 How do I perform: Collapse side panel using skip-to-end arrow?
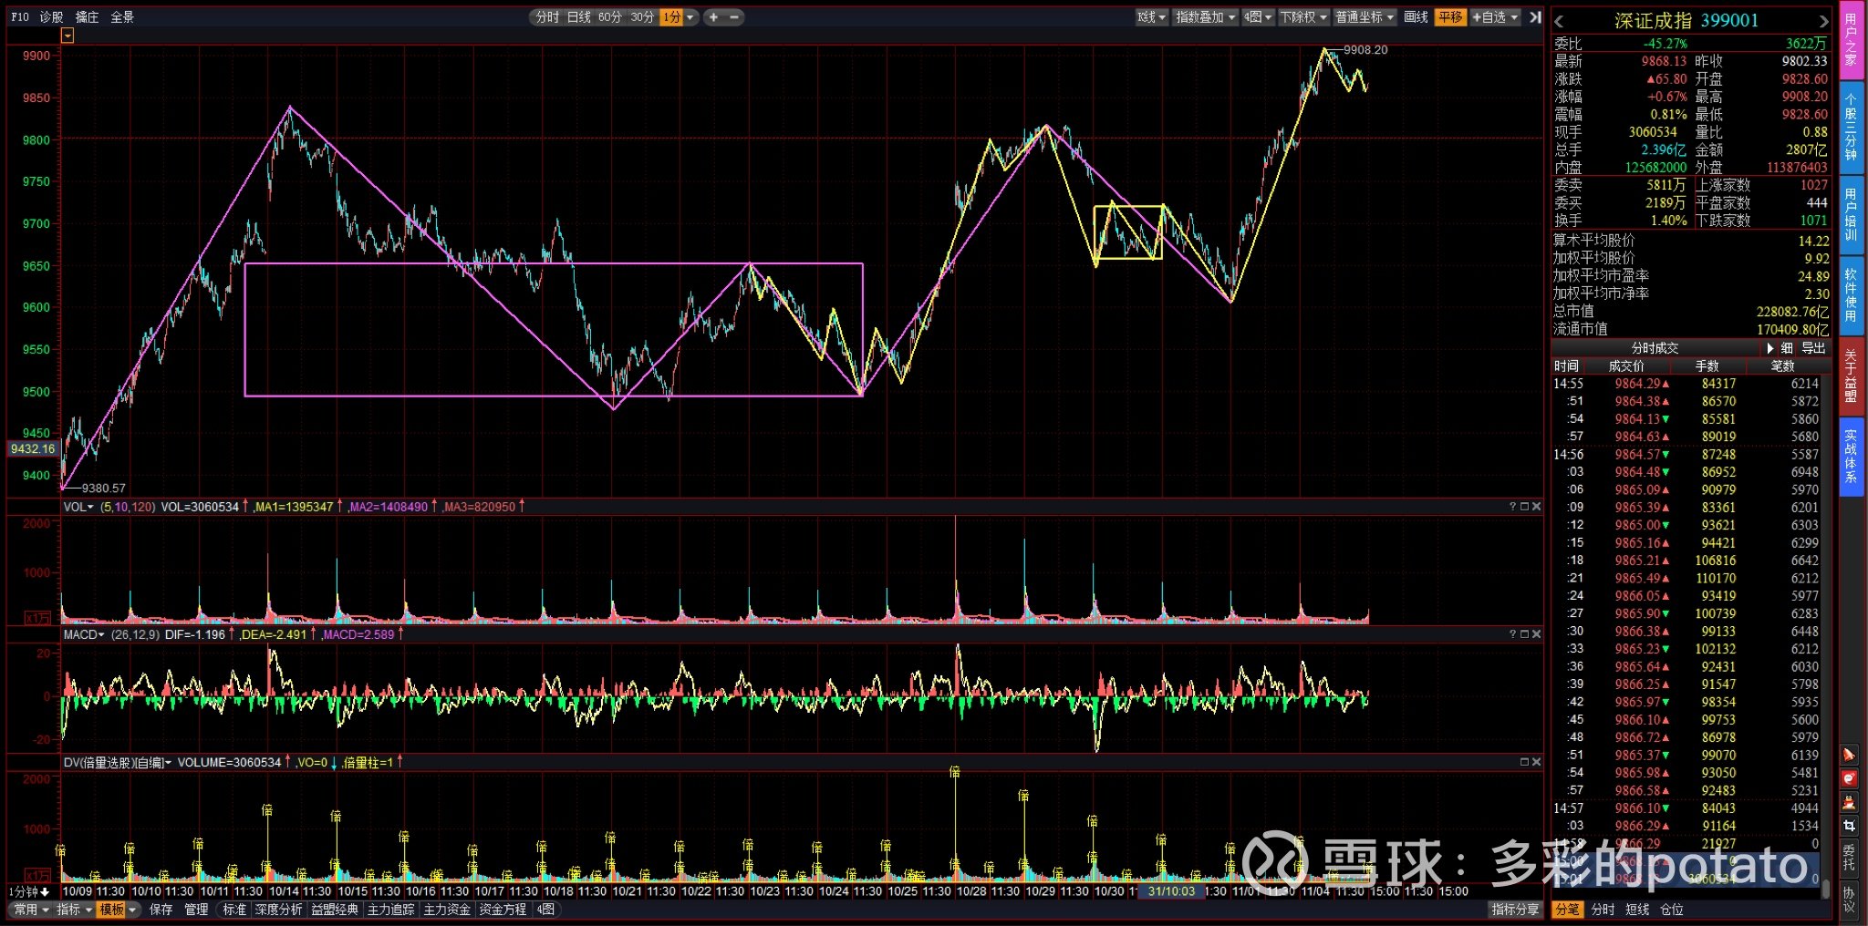coord(1535,17)
